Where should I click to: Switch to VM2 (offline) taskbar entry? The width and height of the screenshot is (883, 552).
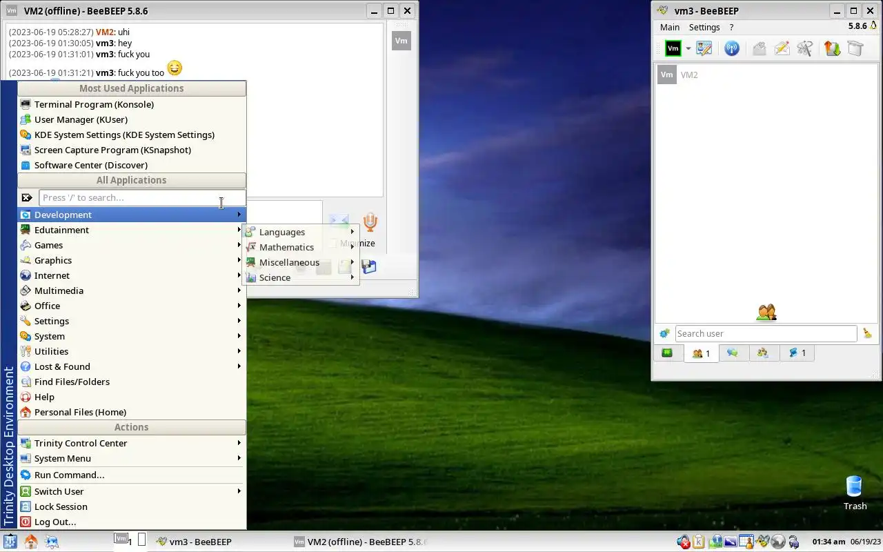click(361, 542)
